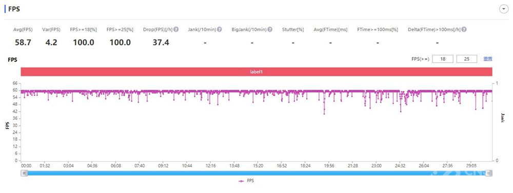Click the FPS dip near 24:32 on chart
Viewport: 513px width, 193px height.
click(x=401, y=112)
